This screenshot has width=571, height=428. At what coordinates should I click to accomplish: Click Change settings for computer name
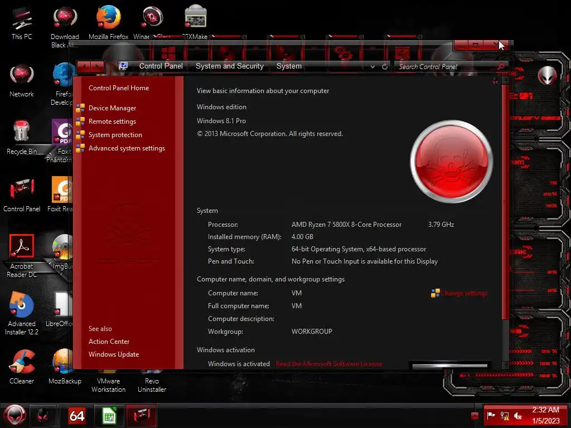point(463,293)
